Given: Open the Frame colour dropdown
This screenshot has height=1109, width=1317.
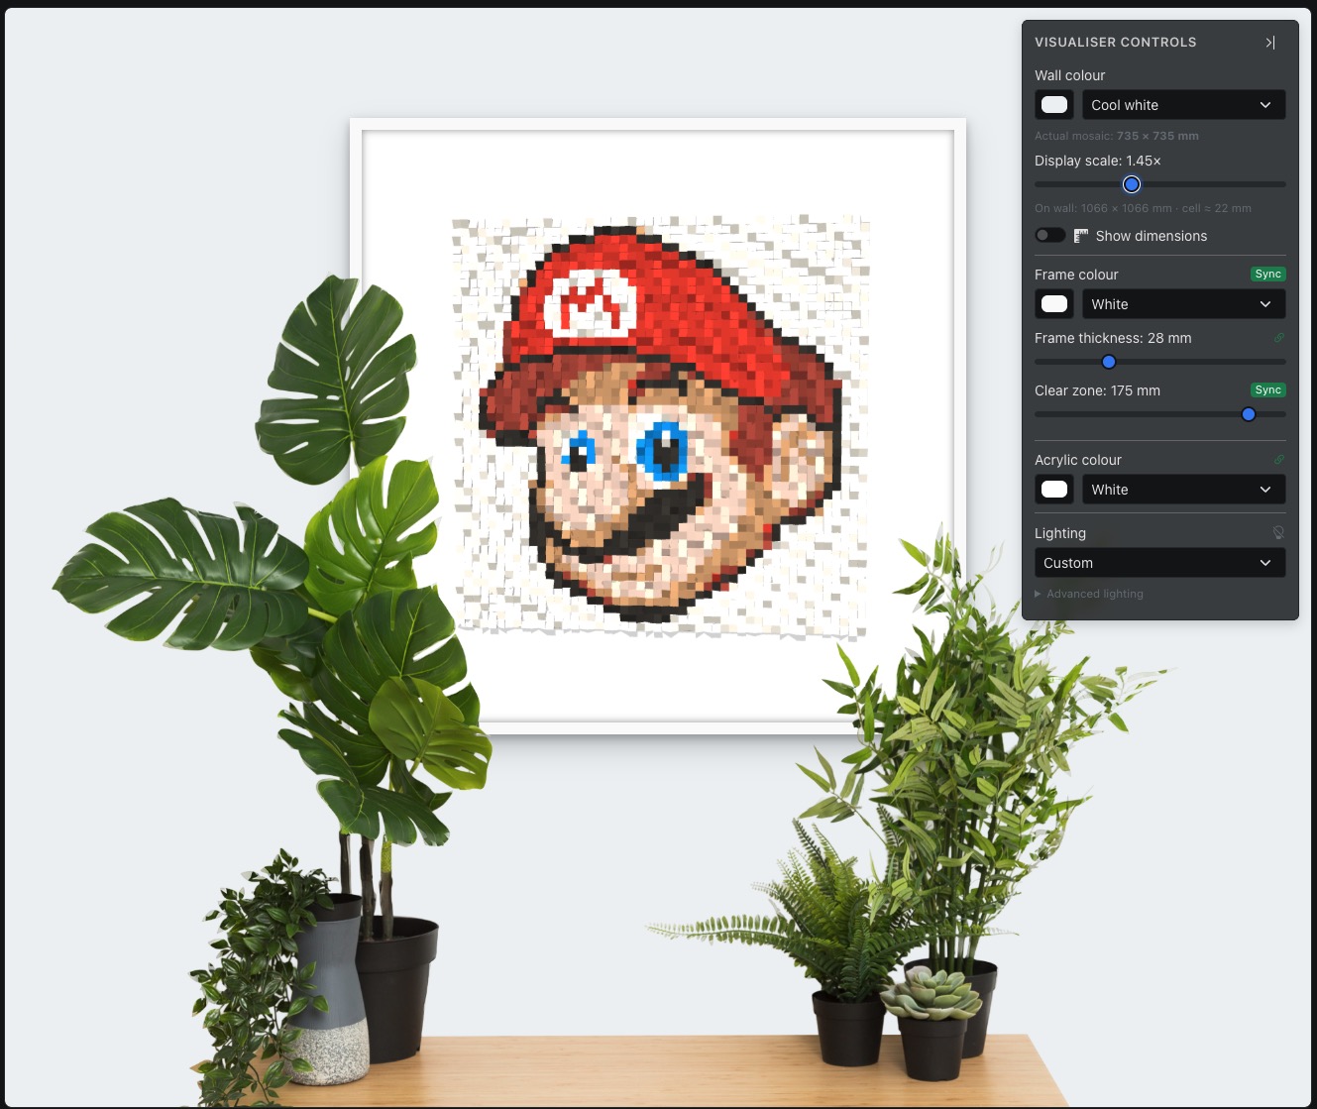Looking at the screenshot, I should pyautogui.click(x=1183, y=304).
